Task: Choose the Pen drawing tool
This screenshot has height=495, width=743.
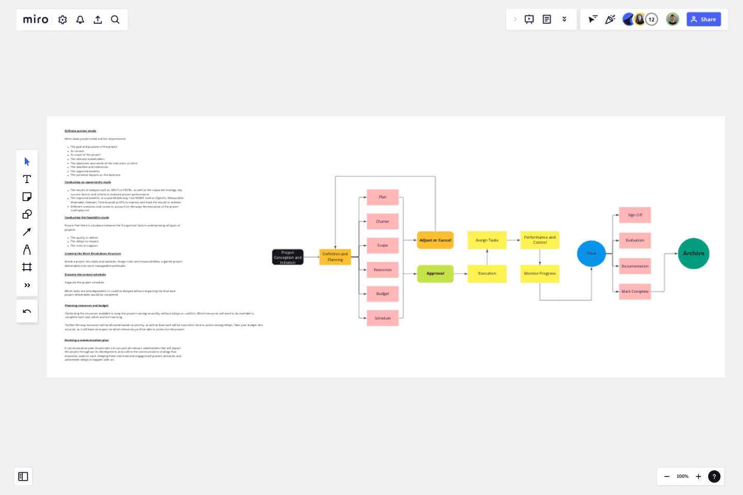Action: [x=27, y=249]
